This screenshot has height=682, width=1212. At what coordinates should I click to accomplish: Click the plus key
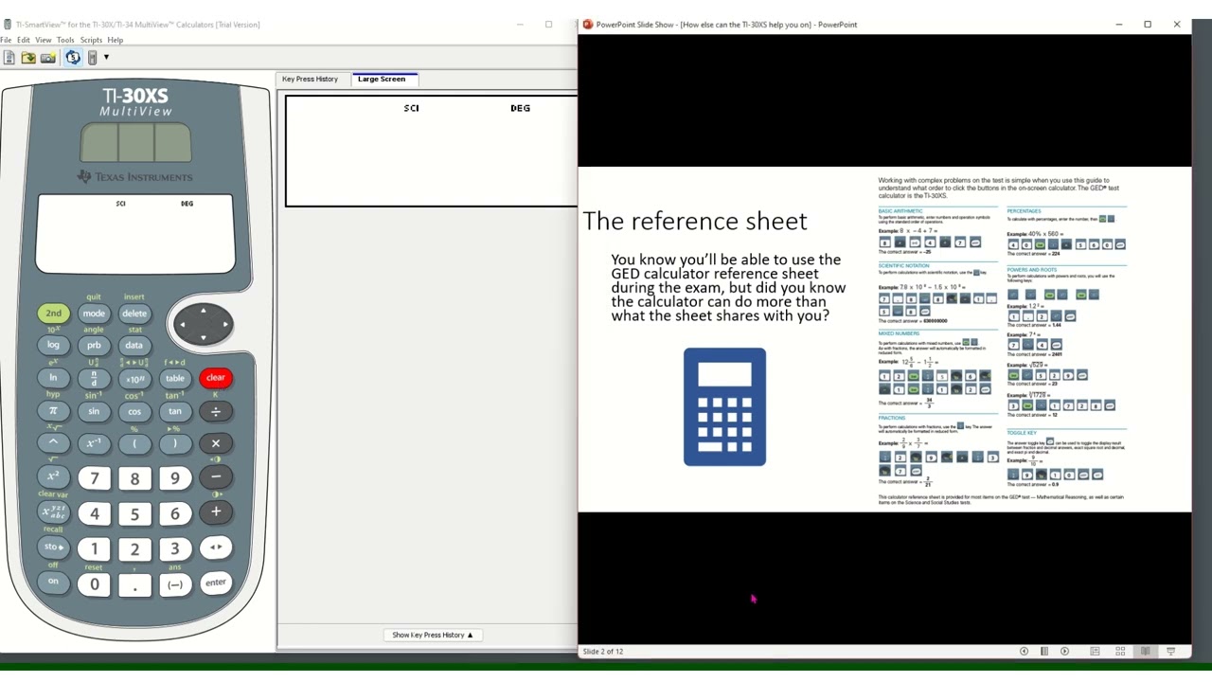(216, 512)
